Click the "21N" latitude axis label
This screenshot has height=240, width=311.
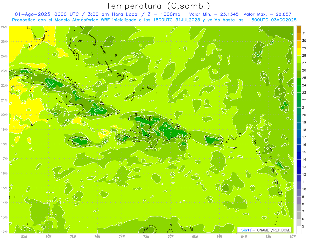(4, 100)
